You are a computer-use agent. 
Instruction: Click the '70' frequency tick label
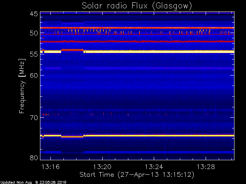(34, 118)
